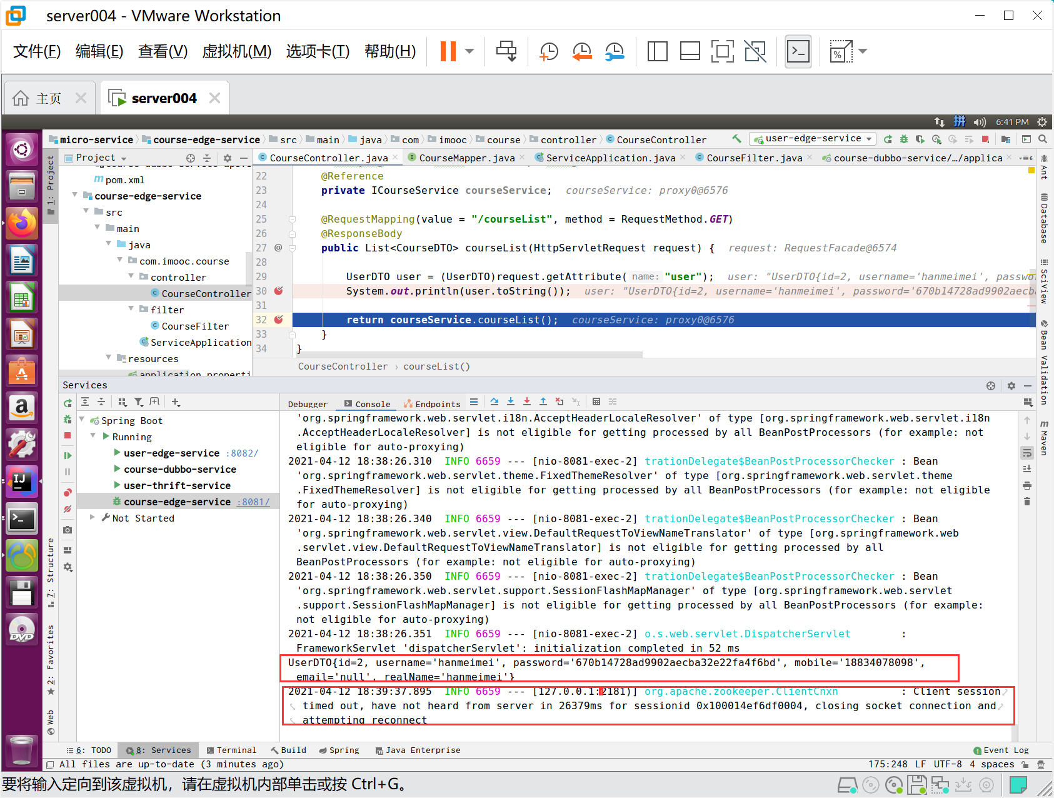Toggle breakpoint on line 32
The image size is (1054, 798).
[279, 320]
